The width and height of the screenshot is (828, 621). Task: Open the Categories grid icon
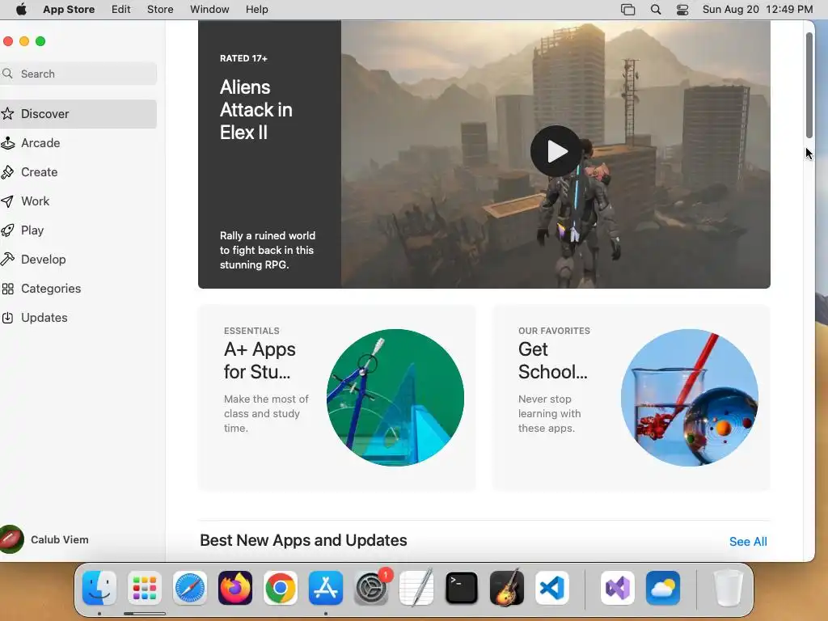[7, 289]
